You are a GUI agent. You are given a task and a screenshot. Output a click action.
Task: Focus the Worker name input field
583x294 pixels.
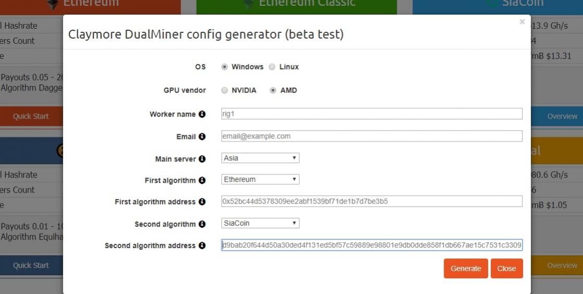(x=372, y=114)
